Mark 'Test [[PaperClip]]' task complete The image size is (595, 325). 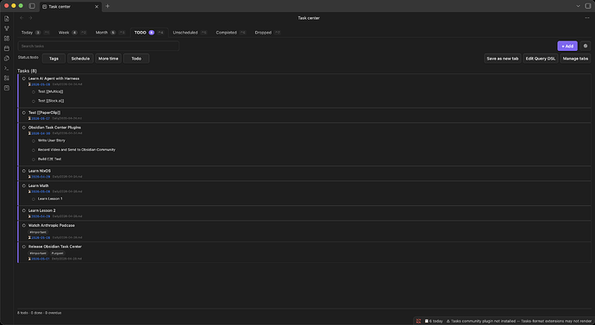coord(24,113)
